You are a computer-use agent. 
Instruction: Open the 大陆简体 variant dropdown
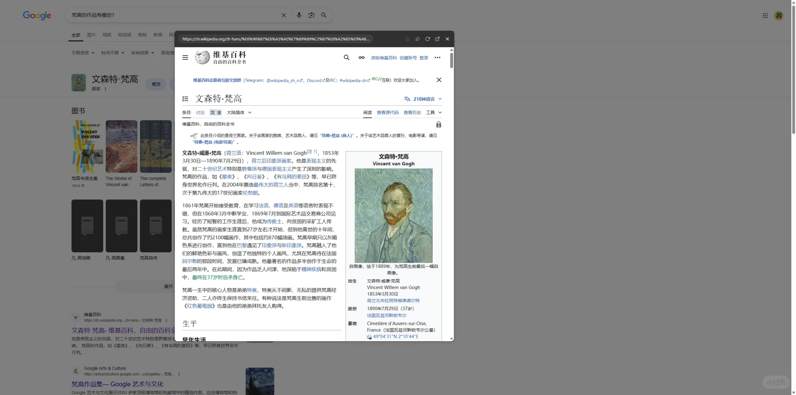tap(239, 112)
